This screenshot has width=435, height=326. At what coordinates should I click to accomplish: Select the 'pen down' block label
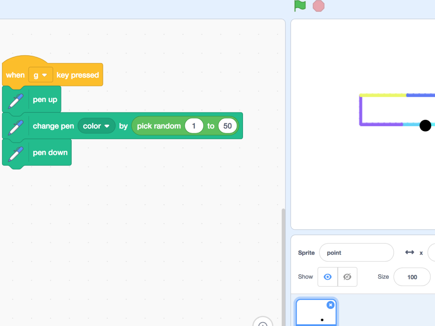tap(50, 152)
